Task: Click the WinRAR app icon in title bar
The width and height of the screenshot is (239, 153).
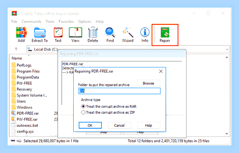Action: pos(14,14)
